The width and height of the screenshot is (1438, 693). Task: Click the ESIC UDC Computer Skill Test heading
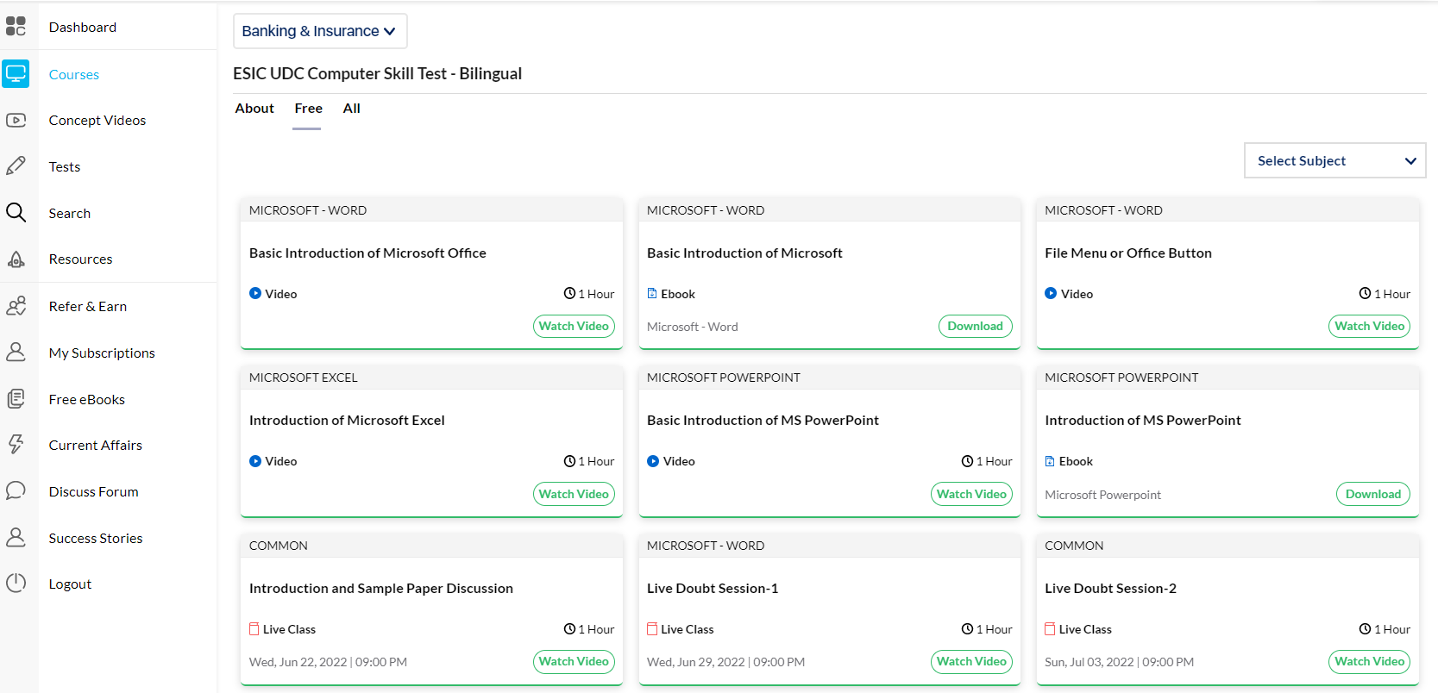[377, 73]
